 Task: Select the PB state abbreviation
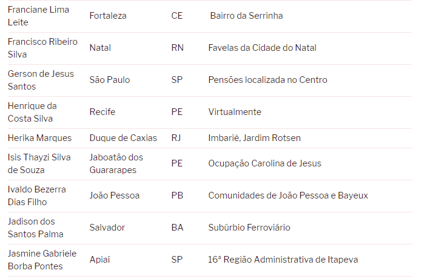coord(177,195)
